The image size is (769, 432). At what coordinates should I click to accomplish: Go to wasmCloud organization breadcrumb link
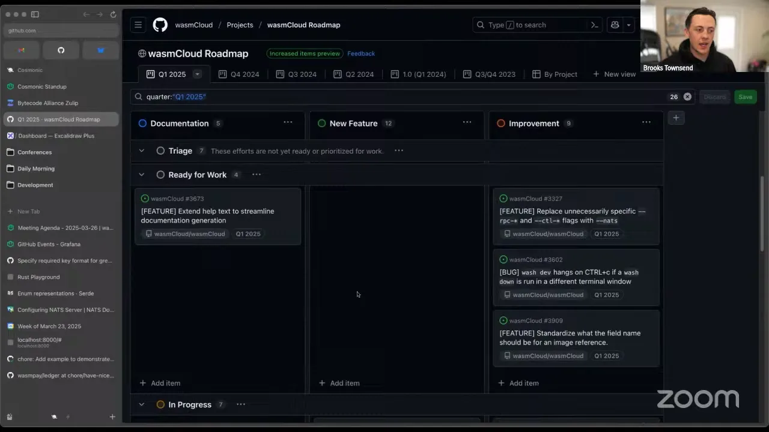pos(194,25)
